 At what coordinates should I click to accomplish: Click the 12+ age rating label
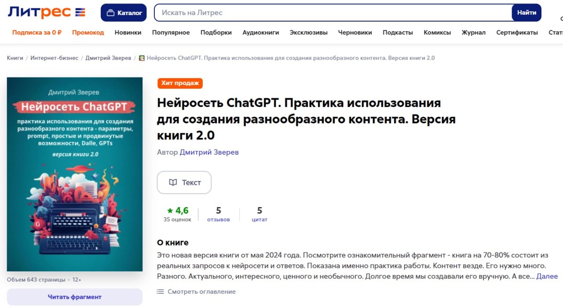77,279
